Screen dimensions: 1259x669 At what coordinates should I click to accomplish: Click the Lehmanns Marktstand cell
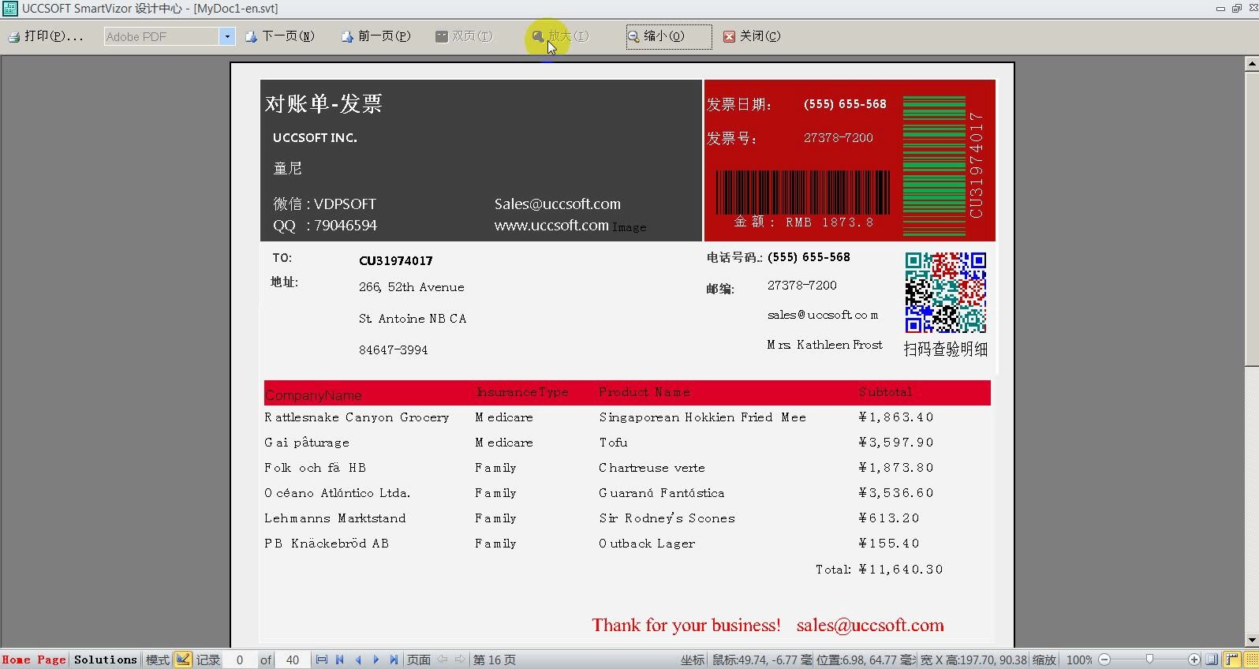(335, 518)
